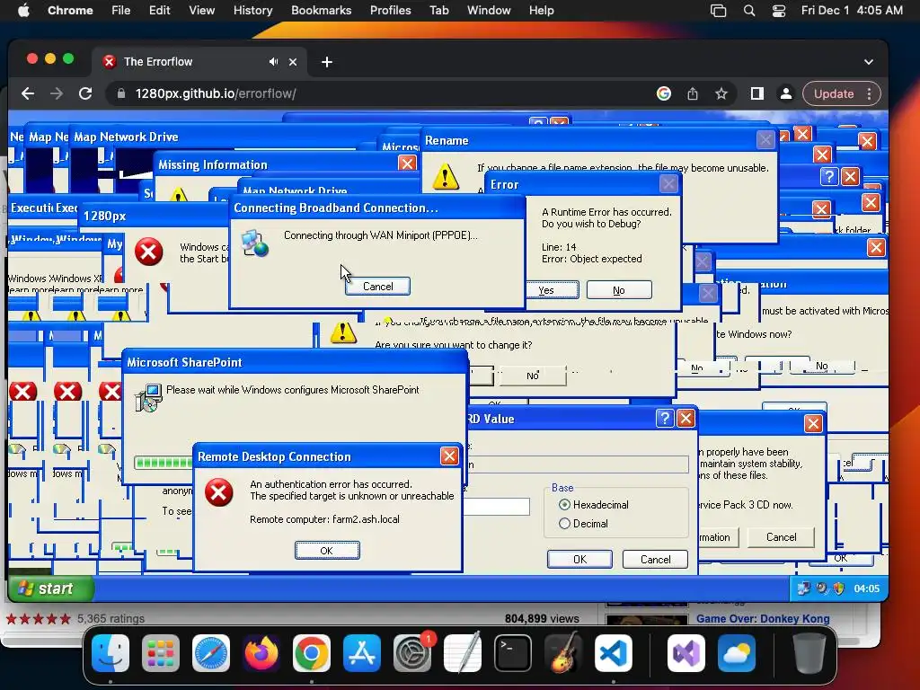The height and width of the screenshot is (690, 920).
Task: Click the Chrome Update button
Action: point(833,93)
